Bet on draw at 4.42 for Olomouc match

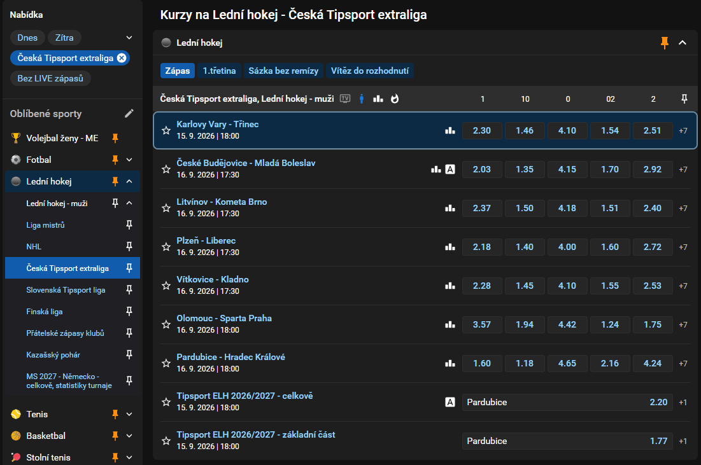click(567, 325)
